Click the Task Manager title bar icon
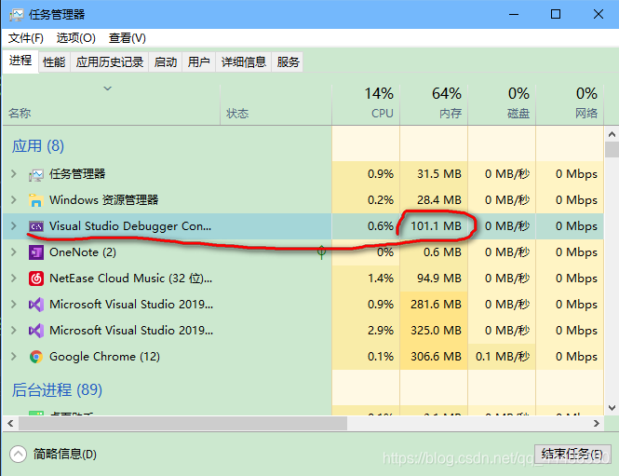 16,15
